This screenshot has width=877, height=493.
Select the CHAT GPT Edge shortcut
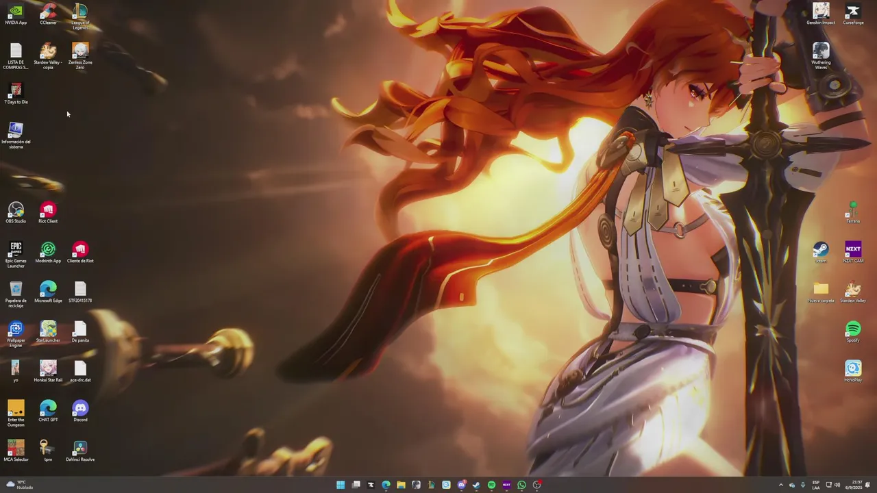point(48,412)
